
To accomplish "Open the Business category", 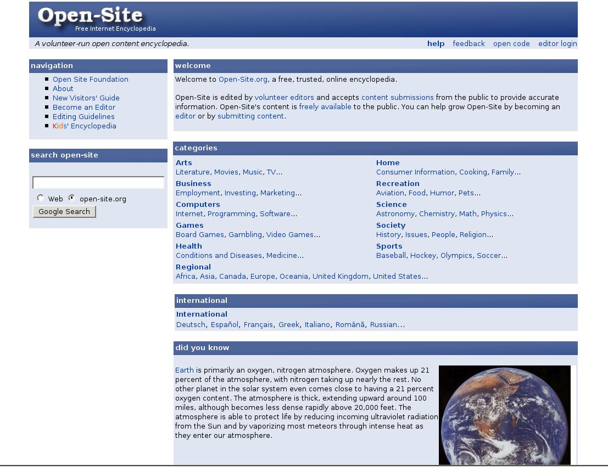I will tap(193, 184).
